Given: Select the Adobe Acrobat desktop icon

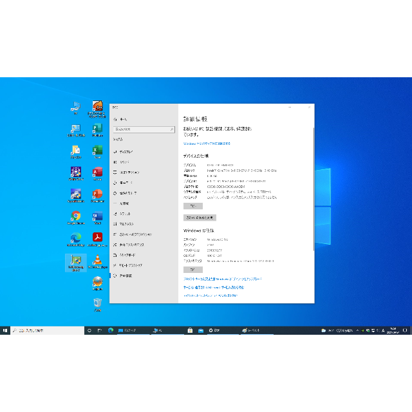Looking at the screenshot, I should tap(97, 239).
